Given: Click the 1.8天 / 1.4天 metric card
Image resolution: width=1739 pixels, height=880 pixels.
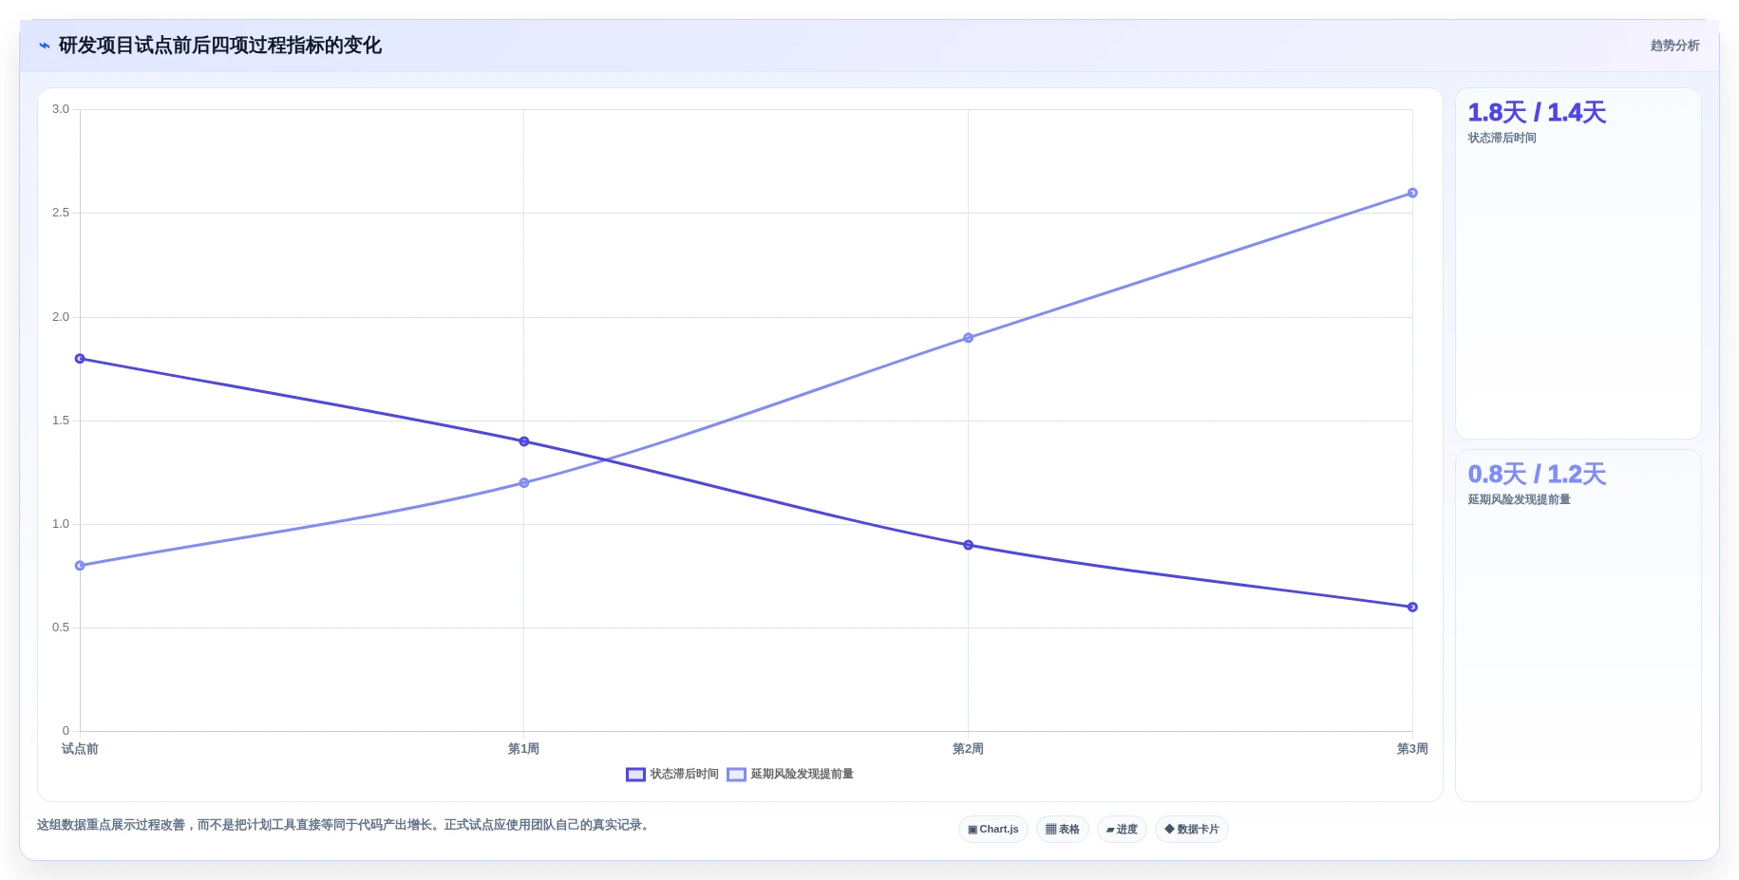Looking at the screenshot, I should point(1578,264).
